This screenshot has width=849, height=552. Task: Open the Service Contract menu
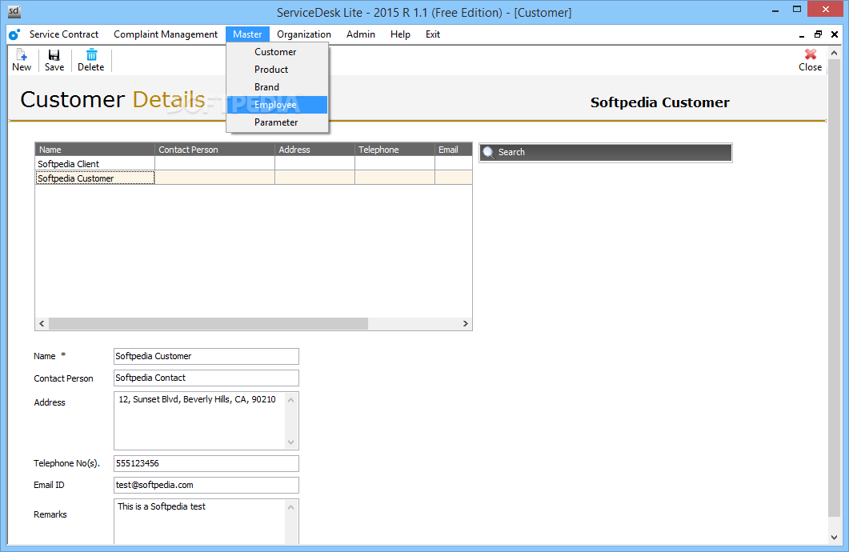point(64,34)
